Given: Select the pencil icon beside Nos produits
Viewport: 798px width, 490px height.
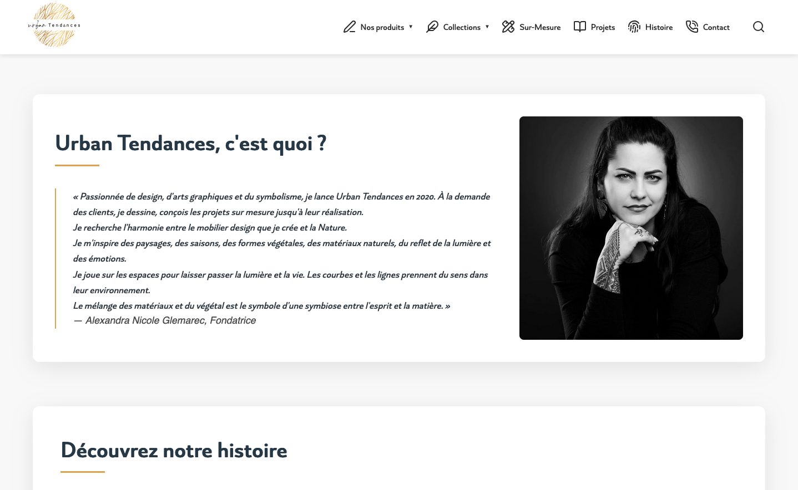Looking at the screenshot, I should pos(350,26).
